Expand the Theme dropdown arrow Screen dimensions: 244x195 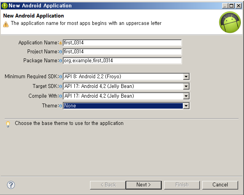(x=186, y=106)
